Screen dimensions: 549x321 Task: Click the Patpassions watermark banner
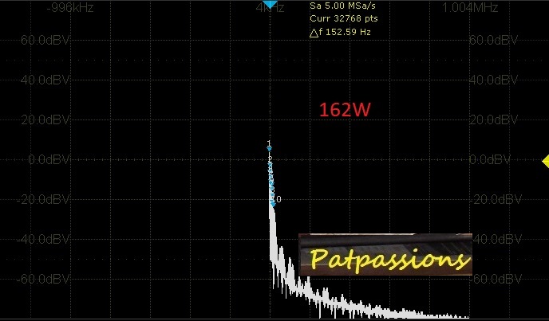386,256
